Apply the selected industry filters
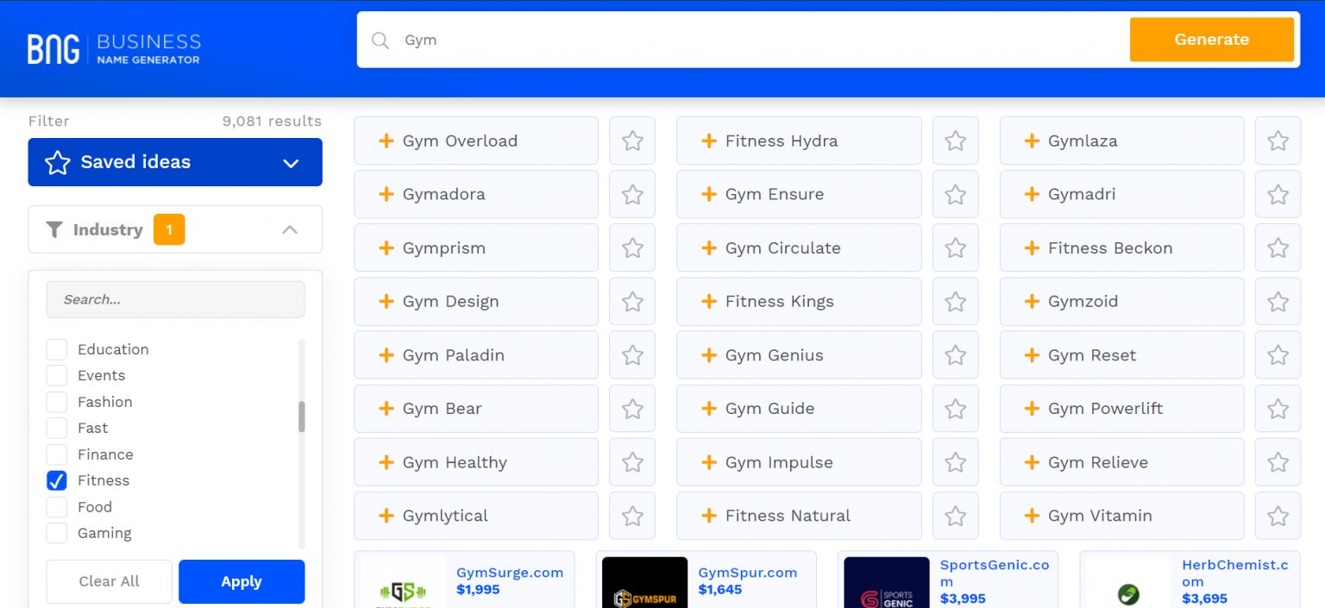Viewport: 1325px width, 608px height. click(242, 581)
